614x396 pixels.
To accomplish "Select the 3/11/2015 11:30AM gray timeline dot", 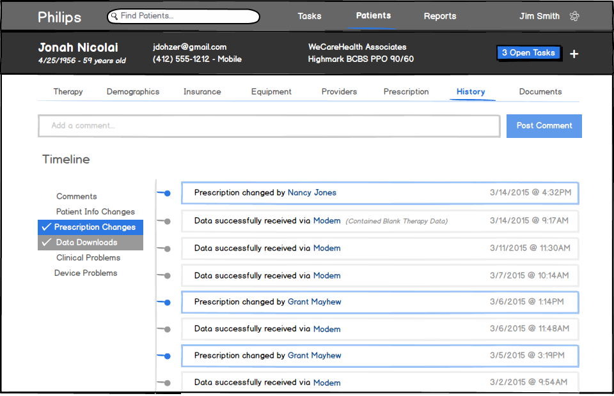I will [x=168, y=248].
